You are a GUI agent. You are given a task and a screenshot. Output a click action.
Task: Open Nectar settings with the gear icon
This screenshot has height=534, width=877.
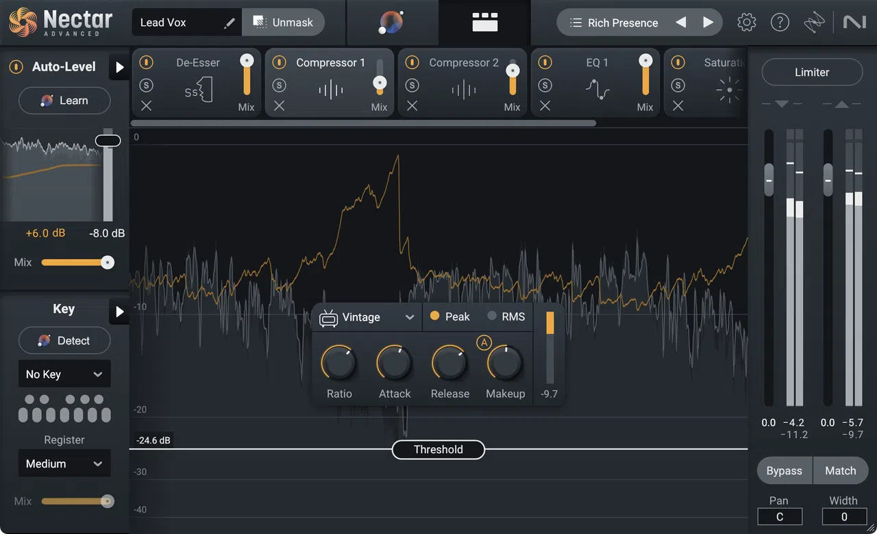pyautogui.click(x=746, y=21)
